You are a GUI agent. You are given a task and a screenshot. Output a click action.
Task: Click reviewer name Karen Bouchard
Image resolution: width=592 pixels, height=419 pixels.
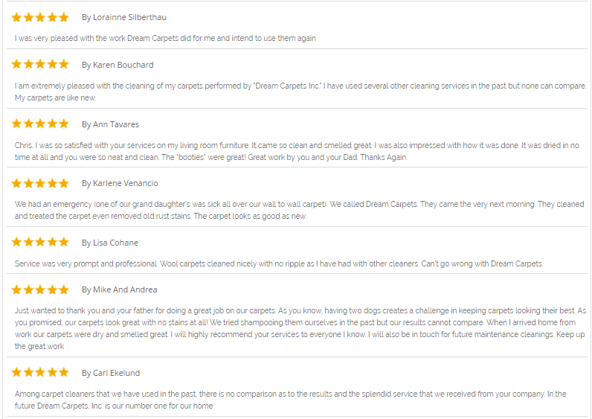click(x=118, y=65)
